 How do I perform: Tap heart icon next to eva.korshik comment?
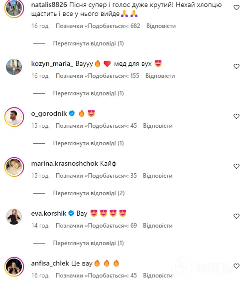[x=236, y=216]
